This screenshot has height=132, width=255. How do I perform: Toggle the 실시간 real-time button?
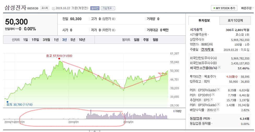pos(95,8)
